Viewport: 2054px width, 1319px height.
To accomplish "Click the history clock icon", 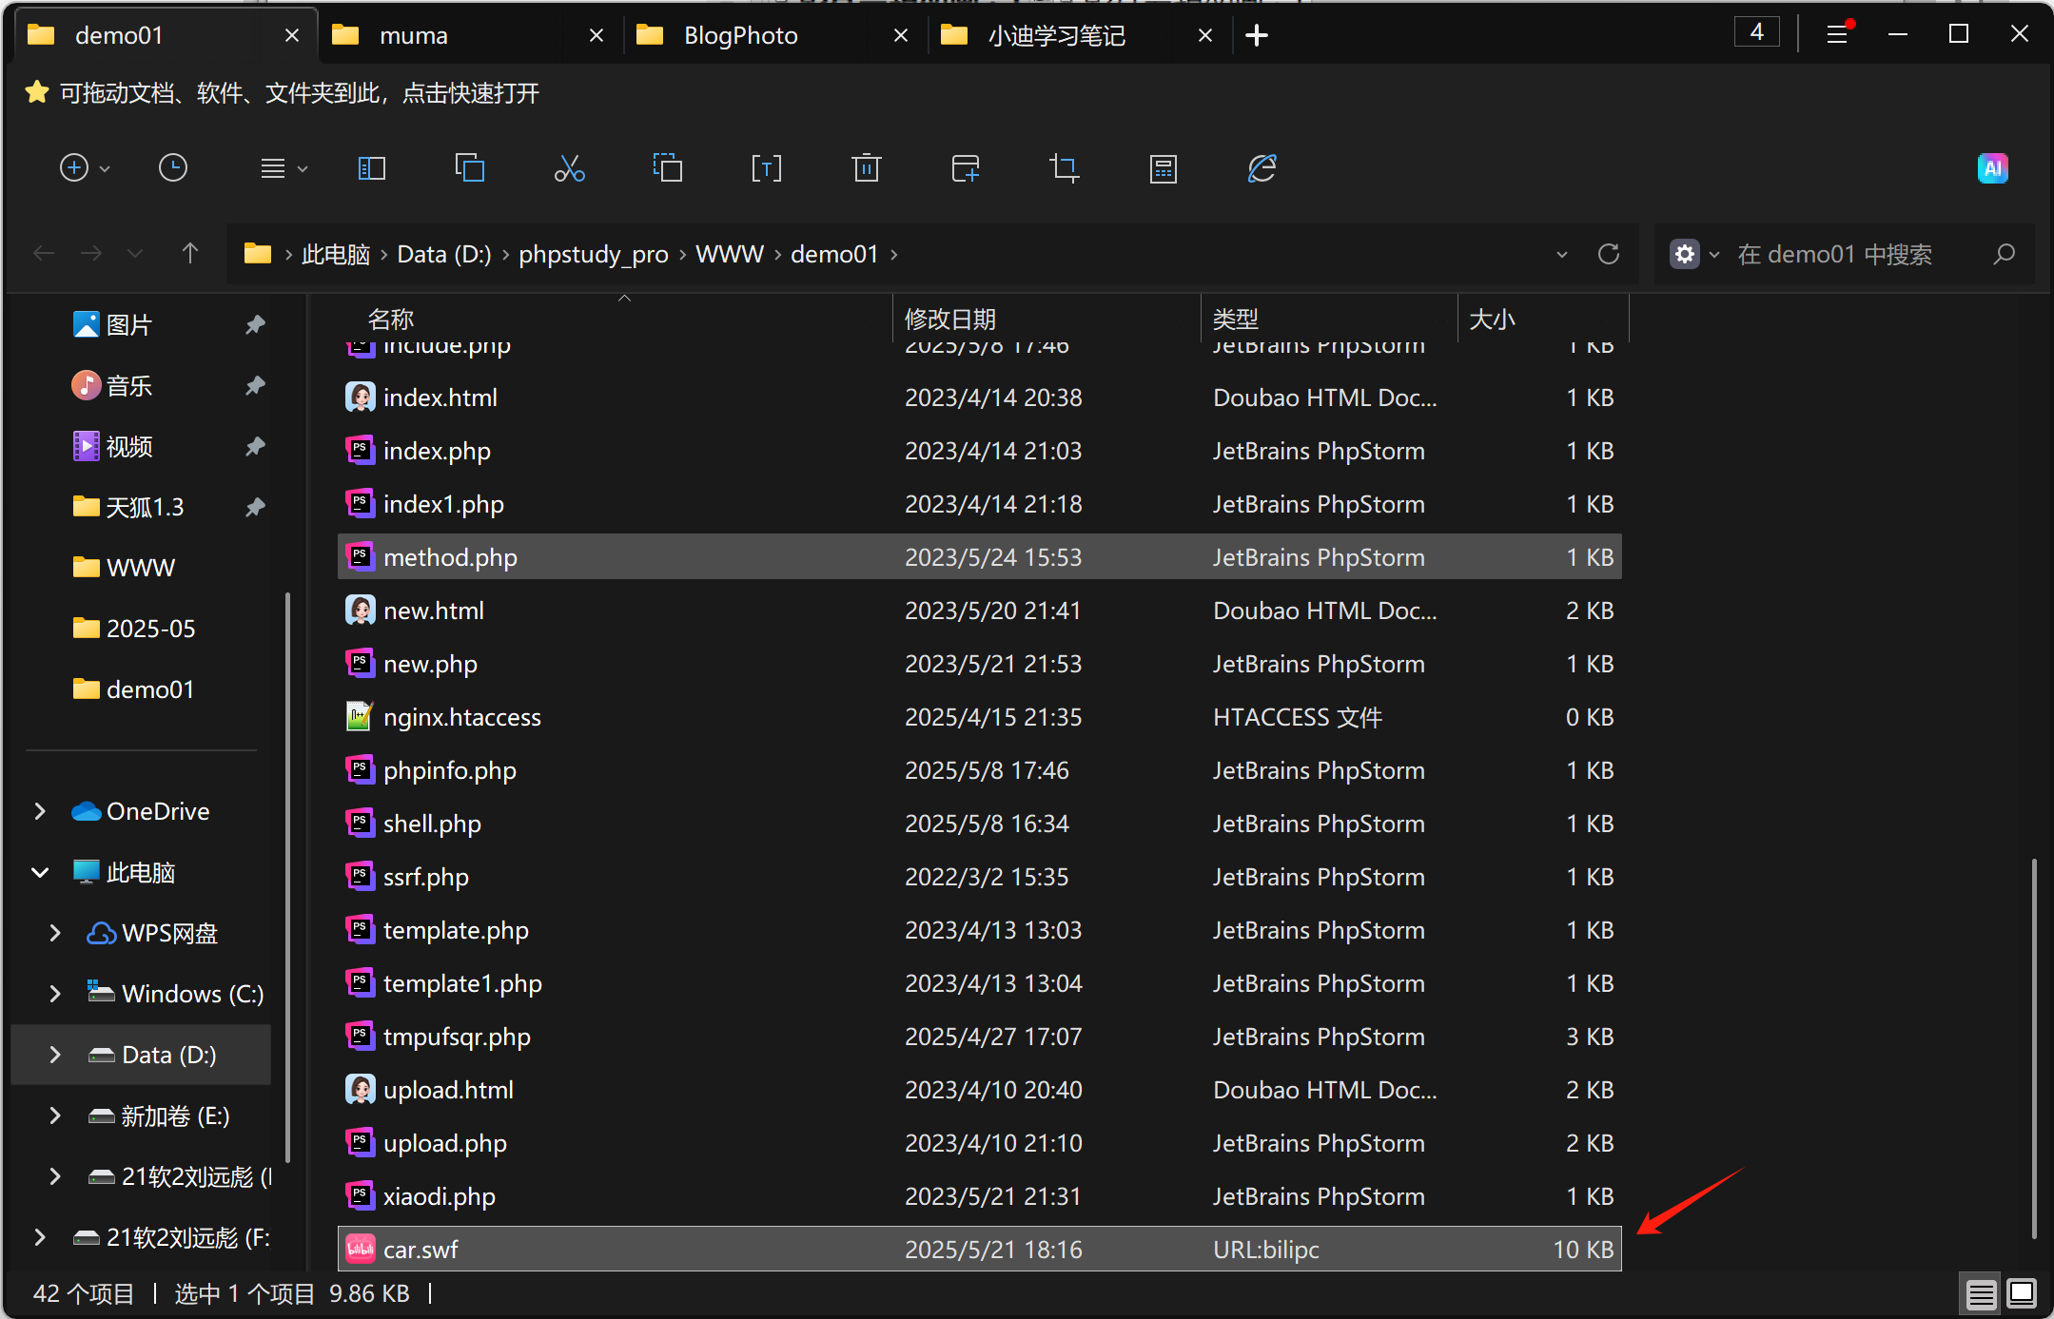I will pos(172,169).
